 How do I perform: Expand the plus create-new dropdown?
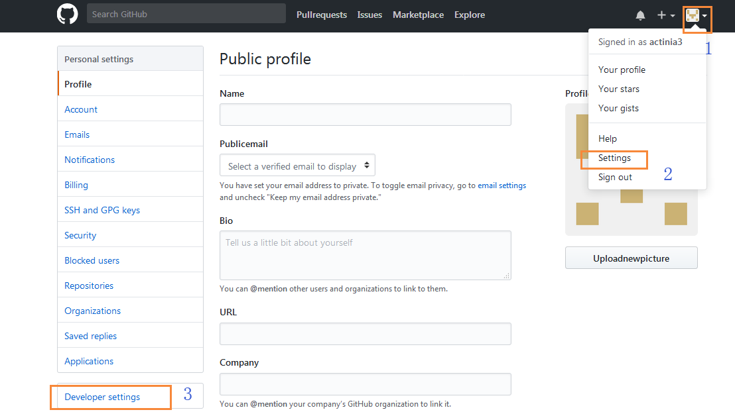click(x=665, y=15)
